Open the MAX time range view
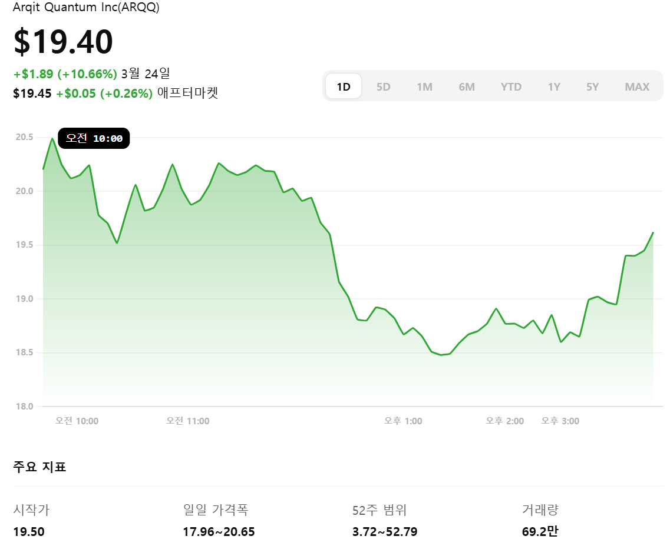 [637, 86]
